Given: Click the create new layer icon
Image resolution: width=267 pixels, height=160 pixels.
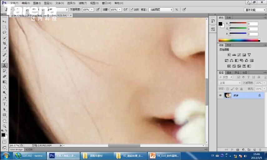Looking at the screenshot, I should (255, 150).
